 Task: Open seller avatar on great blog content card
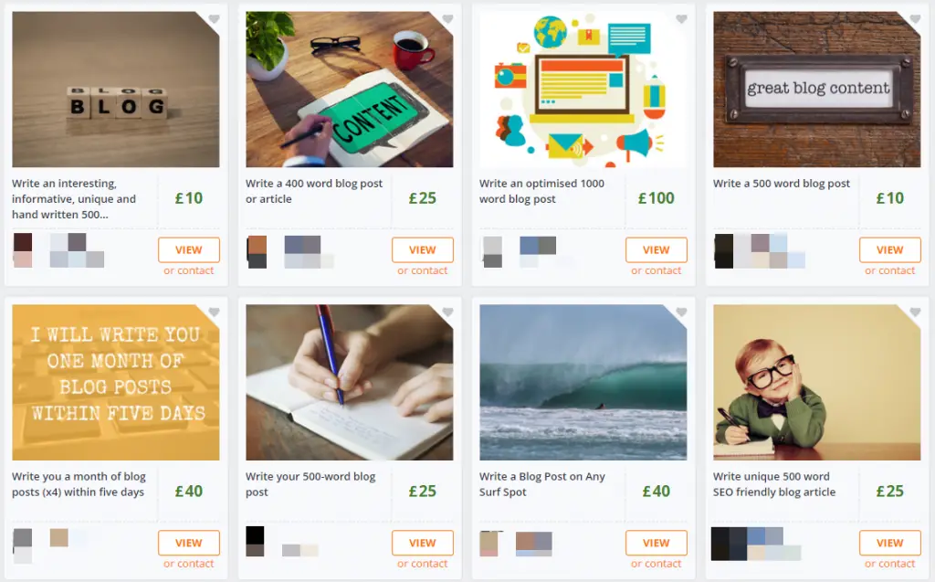(723, 251)
